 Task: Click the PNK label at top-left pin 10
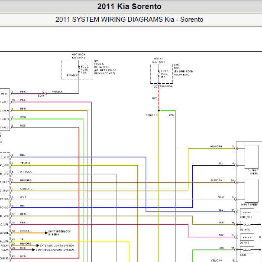(23, 100)
